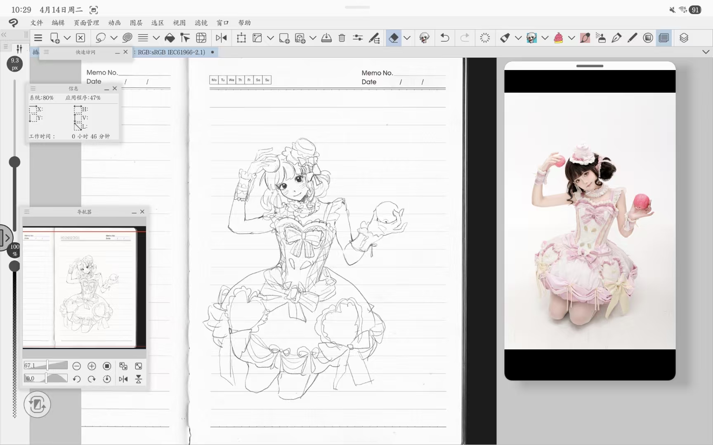
Task: Open the 文件 (File) menu
Action: tap(37, 23)
